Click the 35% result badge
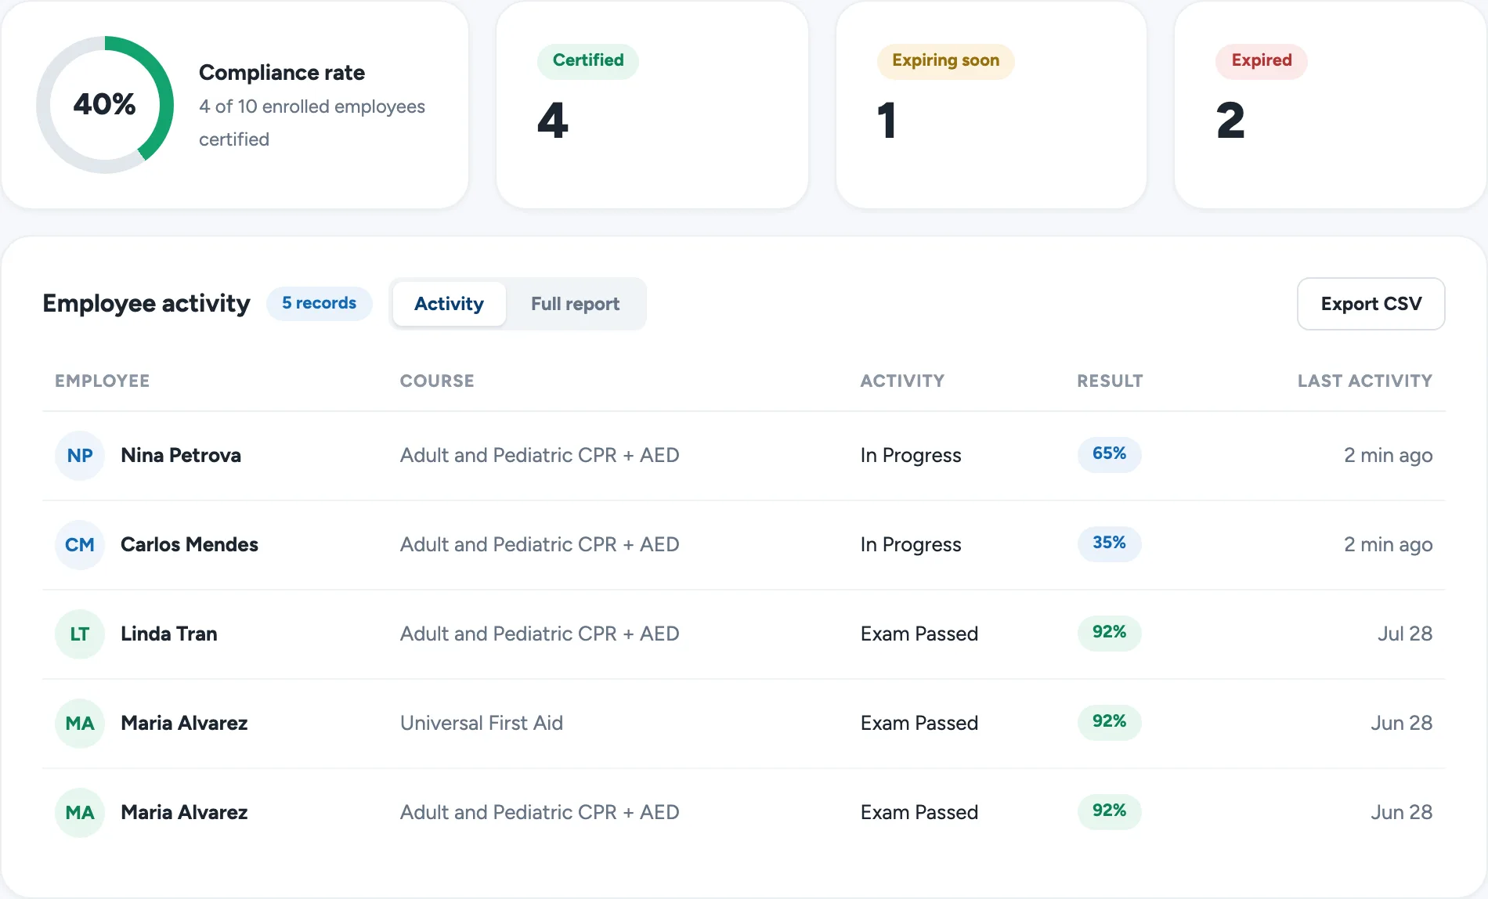The height and width of the screenshot is (899, 1488). 1109,543
